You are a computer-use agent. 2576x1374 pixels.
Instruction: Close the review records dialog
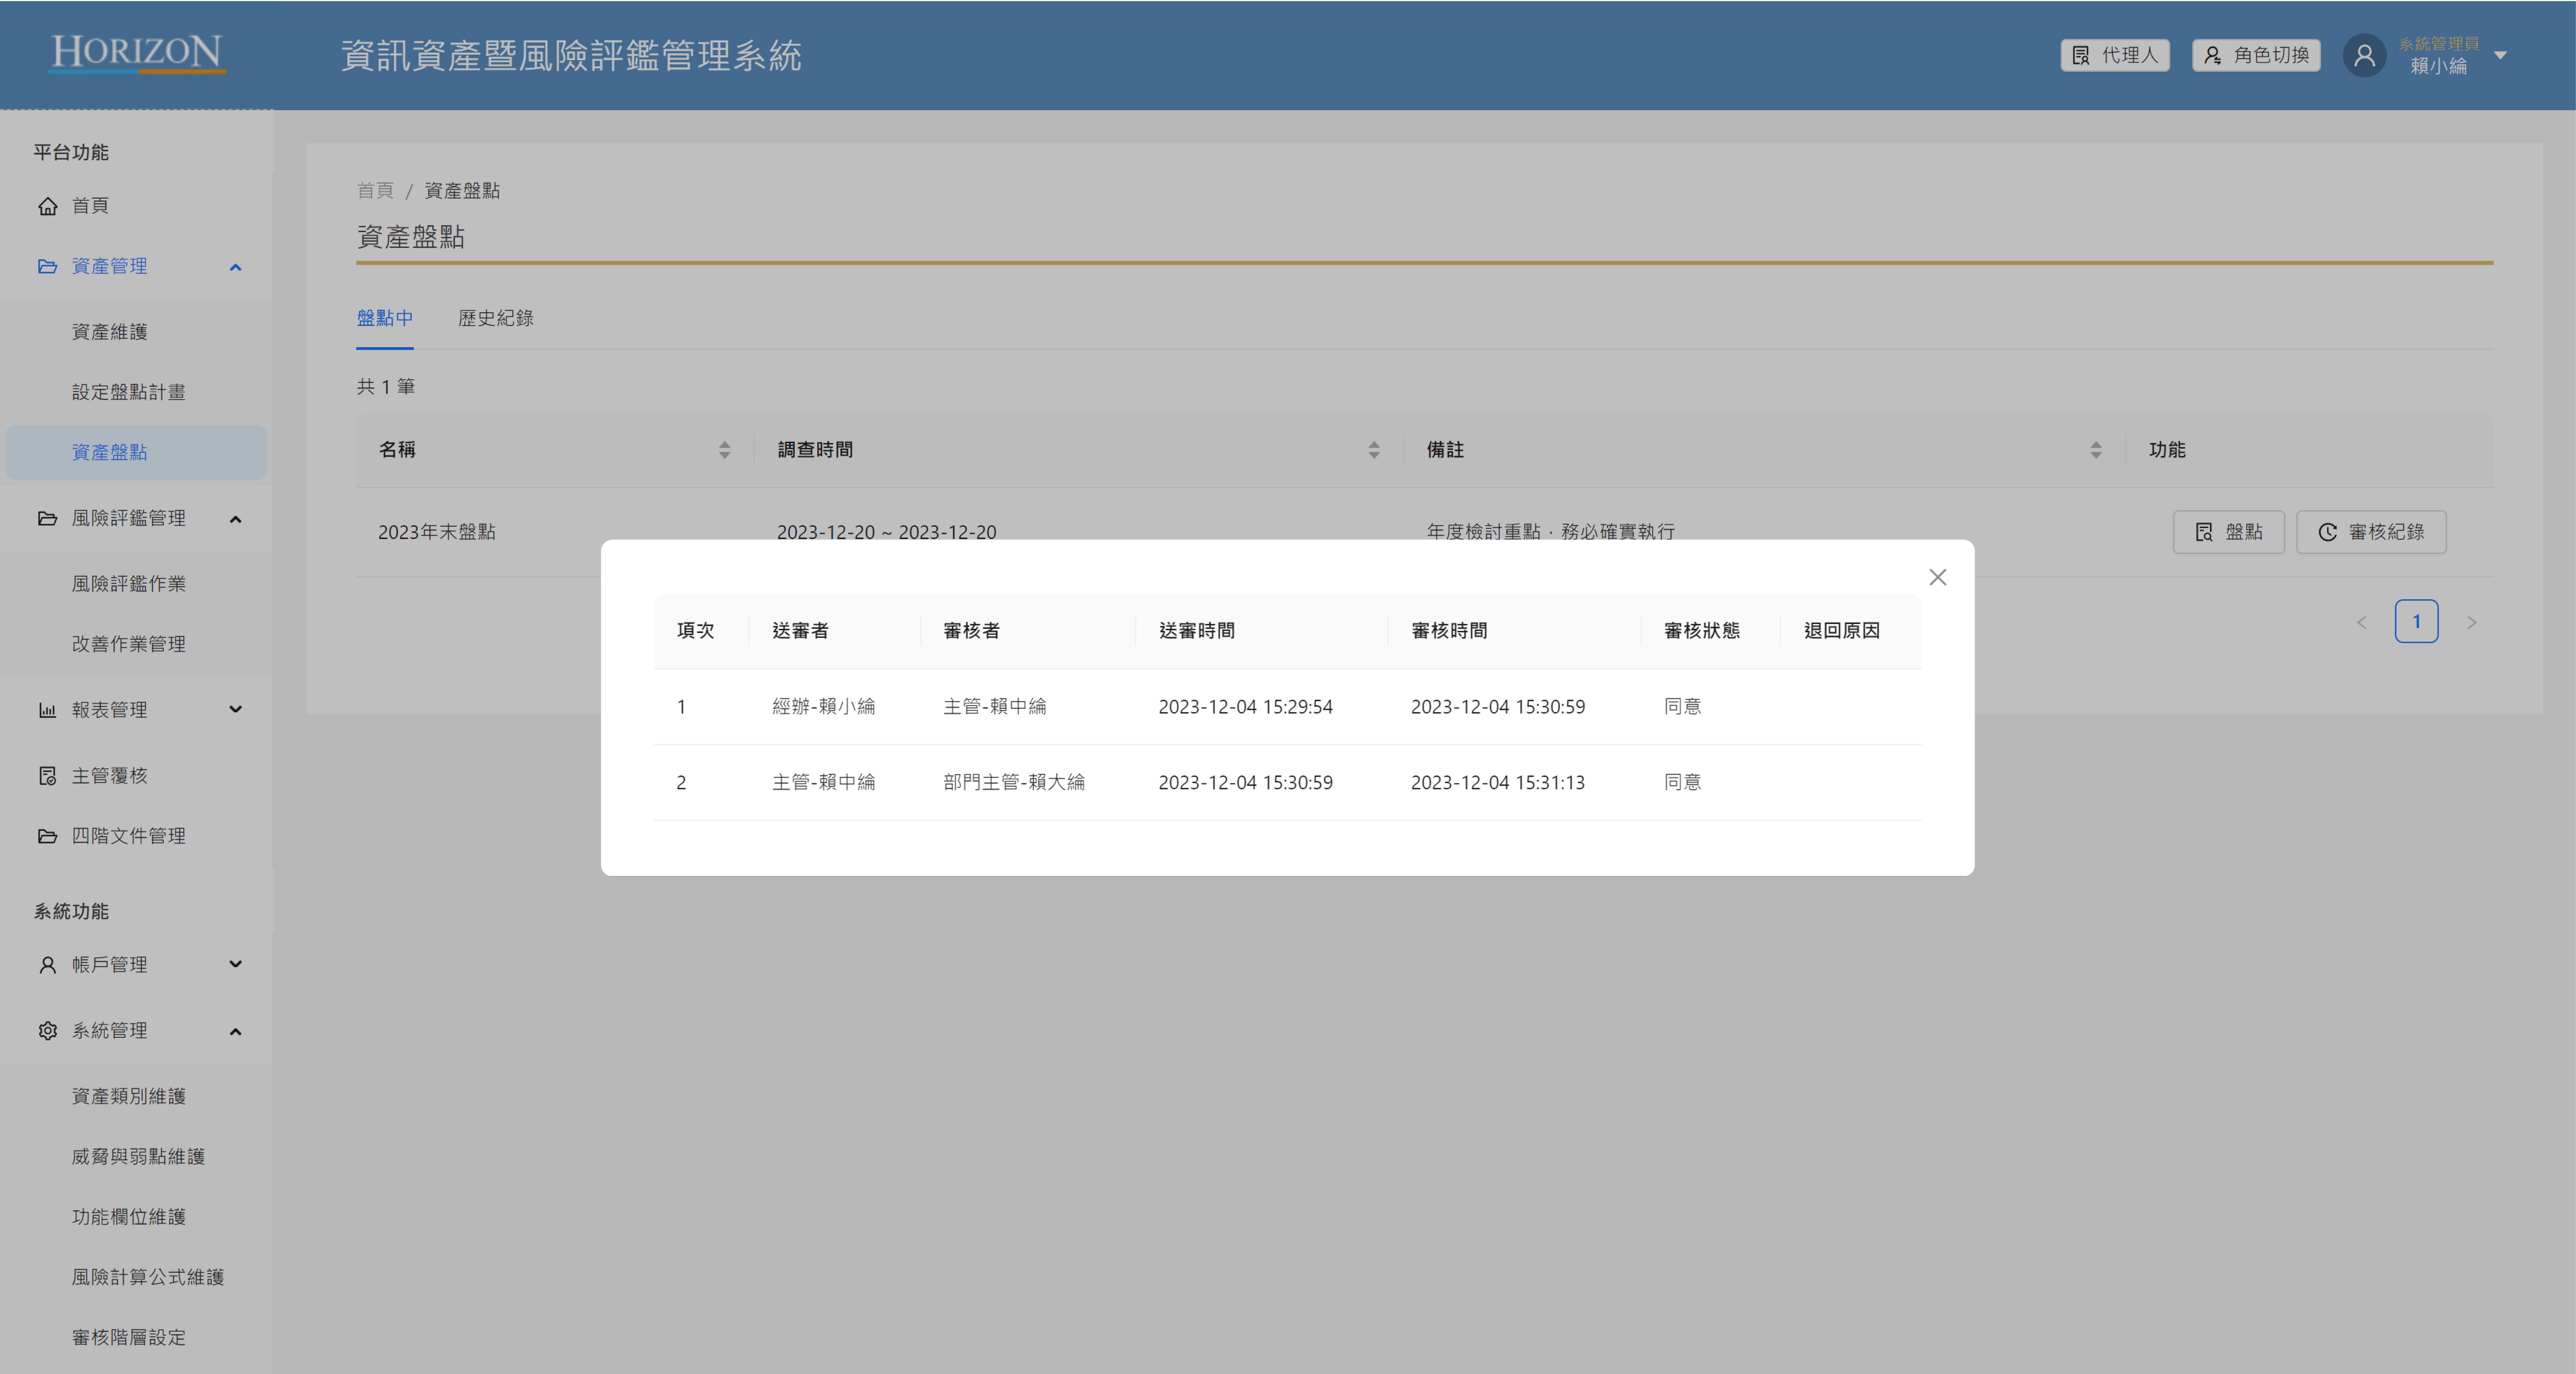[1937, 577]
